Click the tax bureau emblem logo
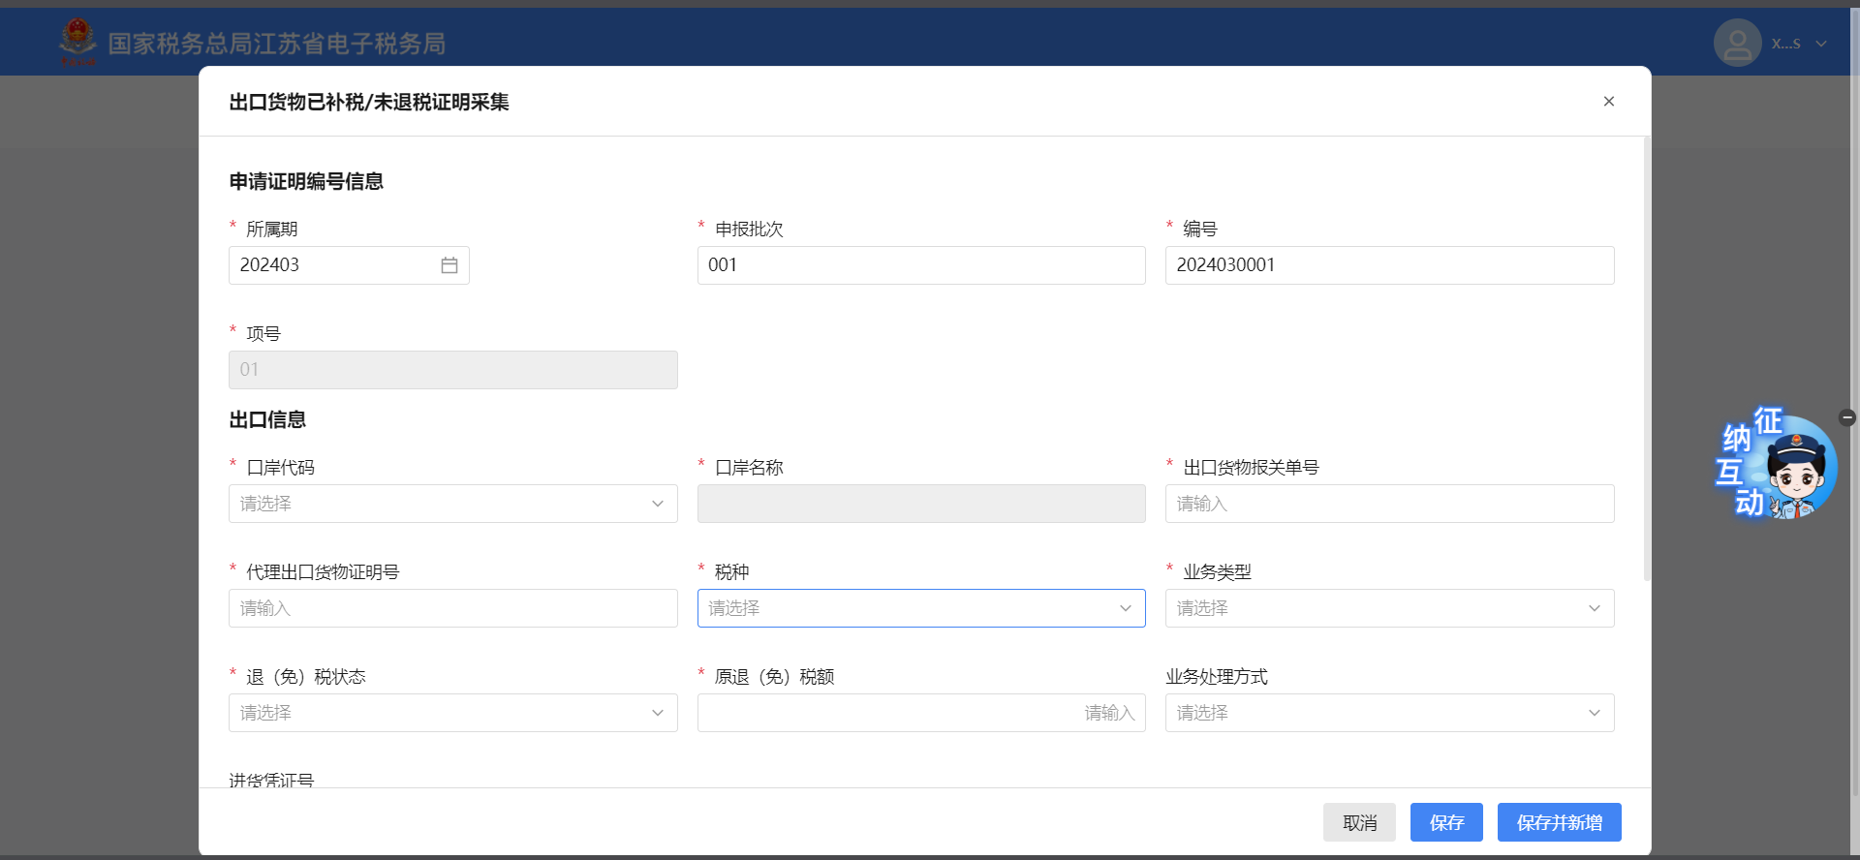Image resolution: width=1860 pixels, height=860 pixels. pyautogui.click(x=77, y=42)
